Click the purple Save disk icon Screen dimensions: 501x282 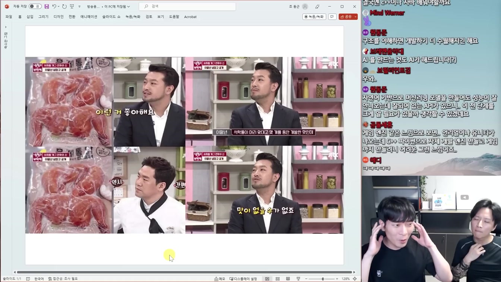click(x=47, y=6)
